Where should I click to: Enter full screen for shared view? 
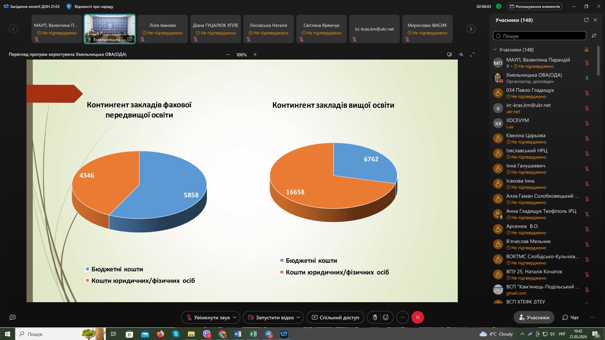(x=472, y=55)
